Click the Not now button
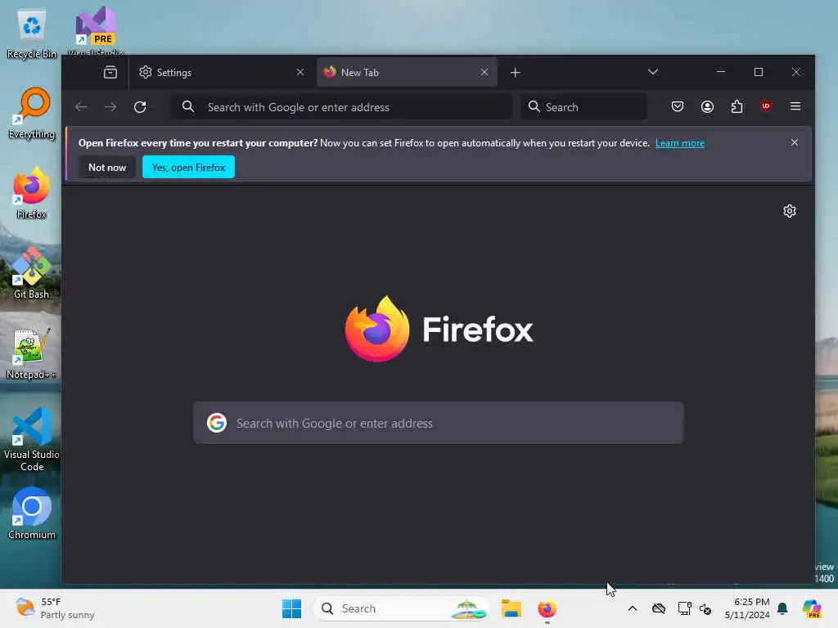838x628 pixels. point(107,167)
